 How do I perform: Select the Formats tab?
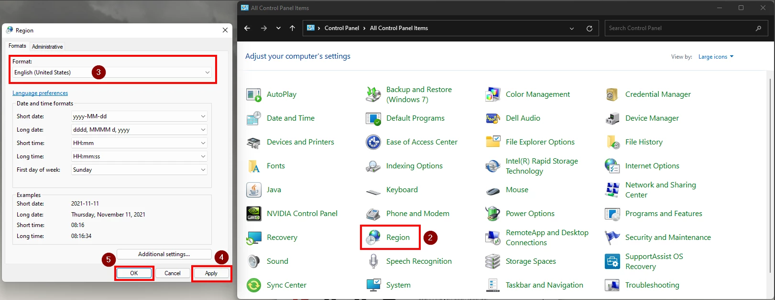[17, 46]
